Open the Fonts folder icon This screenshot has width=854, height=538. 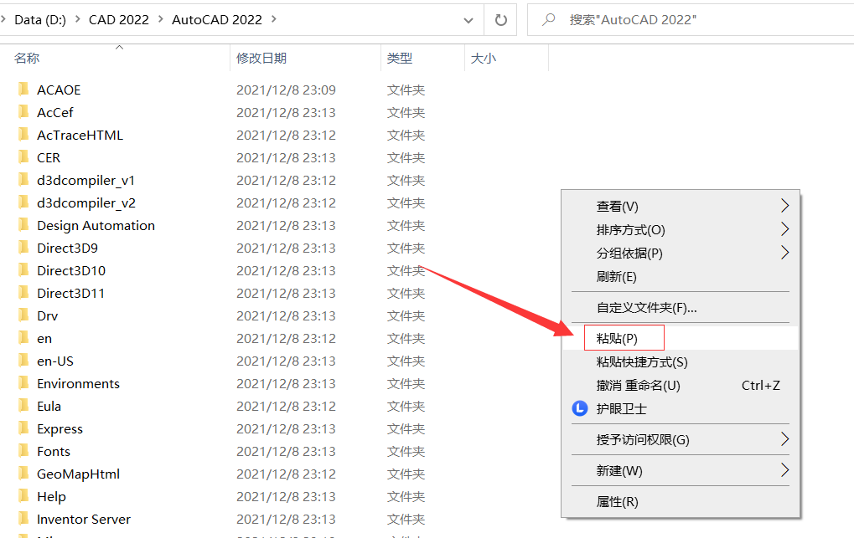(25, 451)
